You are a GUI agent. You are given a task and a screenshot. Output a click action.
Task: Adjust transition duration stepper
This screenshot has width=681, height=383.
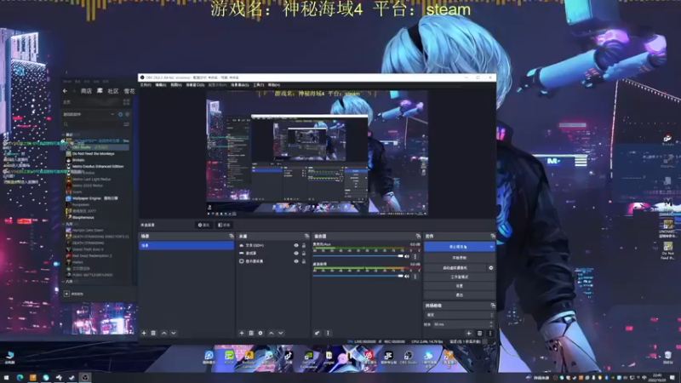pos(492,324)
